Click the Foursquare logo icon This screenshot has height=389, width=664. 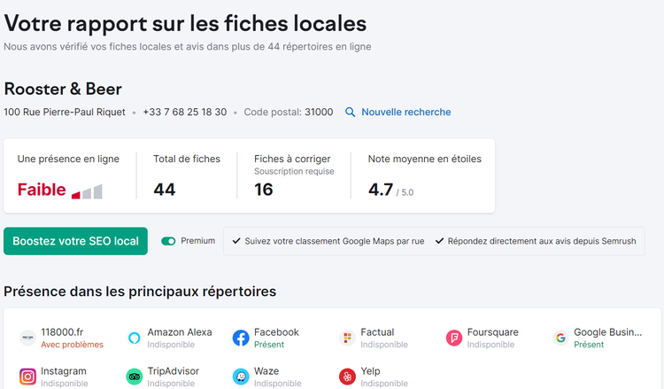click(454, 338)
